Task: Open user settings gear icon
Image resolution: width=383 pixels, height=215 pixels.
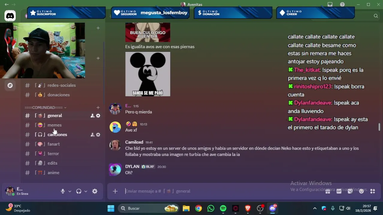Action: (x=95, y=191)
